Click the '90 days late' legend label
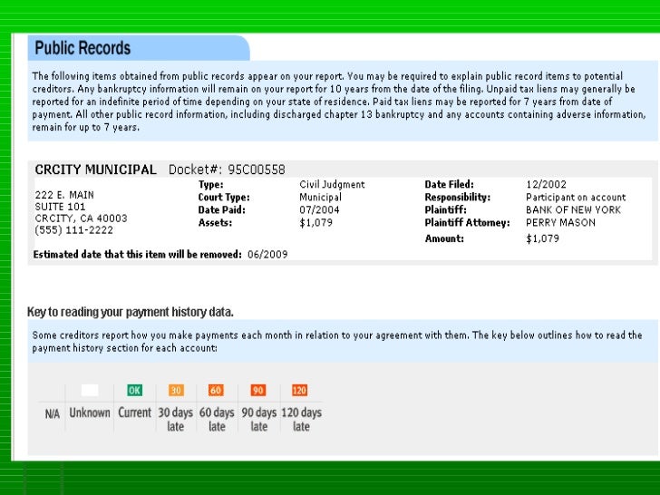Viewport: 660px width, 495px height. pyautogui.click(x=259, y=419)
